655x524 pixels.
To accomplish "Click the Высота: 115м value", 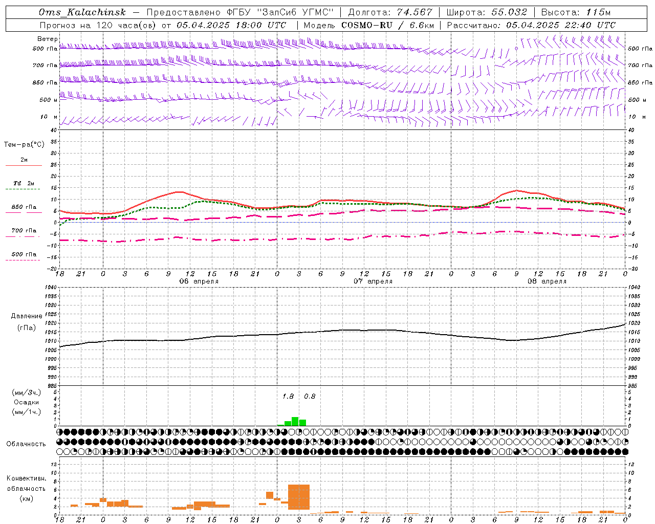I will coord(576,12).
